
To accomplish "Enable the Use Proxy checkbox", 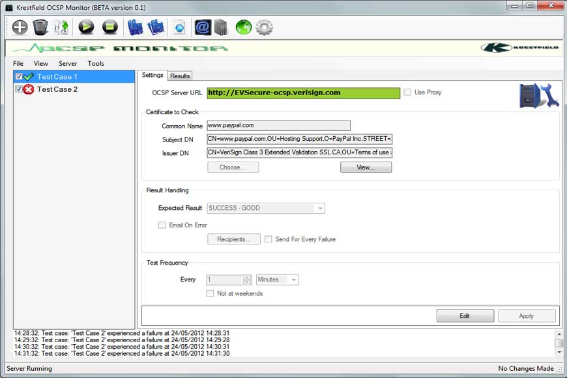I will [407, 93].
